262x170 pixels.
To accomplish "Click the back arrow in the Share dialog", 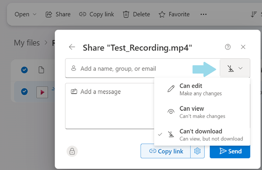I will 72,47.
